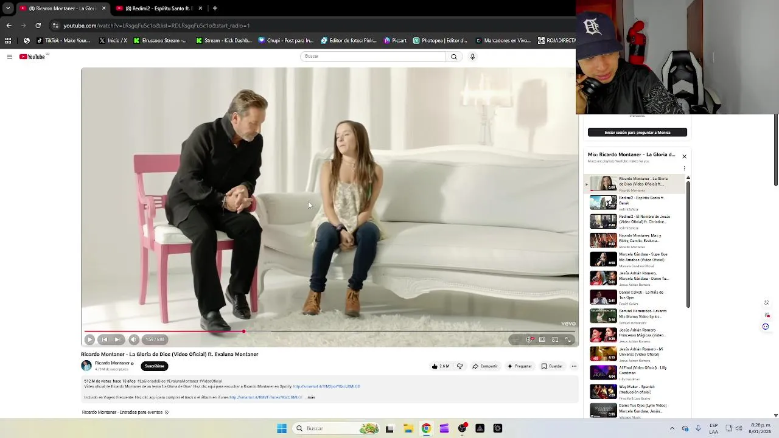The width and height of the screenshot is (779, 438).
Task: Click the Monica assistant floating icon
Action: point(766,327)
